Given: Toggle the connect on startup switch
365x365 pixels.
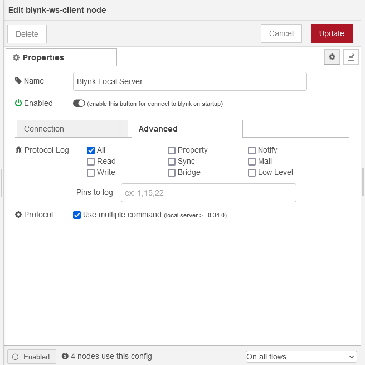Looking at the screenshot, I should point(79,103).
